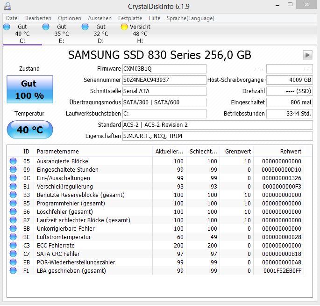Click the Schlecht... column header

[203, 152]
